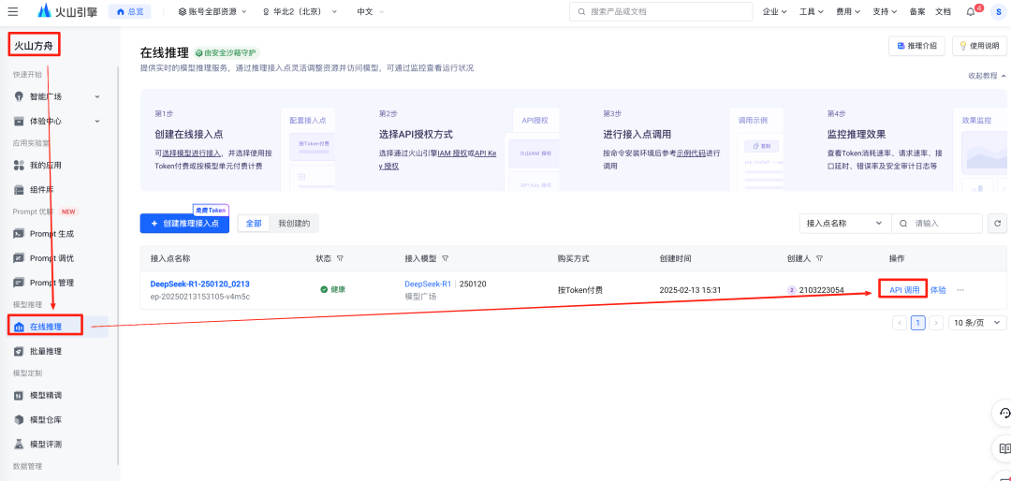Follow the 选择模型进行接入 link
The height and width of the screenshot is (481, 1011).
191,153
